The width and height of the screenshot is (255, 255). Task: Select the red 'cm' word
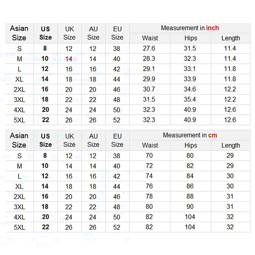click(x=212, y=135)
